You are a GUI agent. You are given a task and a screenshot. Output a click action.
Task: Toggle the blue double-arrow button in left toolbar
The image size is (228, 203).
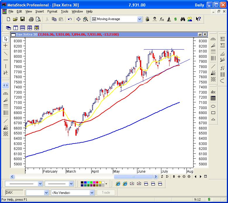(6, 85)
